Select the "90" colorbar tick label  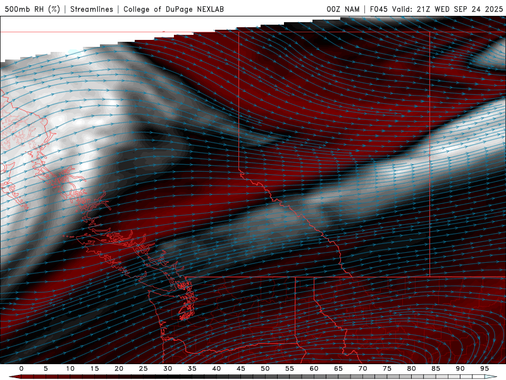click(x=460, y=369)
